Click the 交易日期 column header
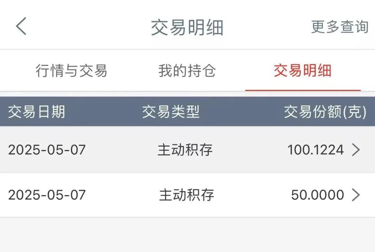This screenshot has width=375, height=252. click(x=36, y=112)
